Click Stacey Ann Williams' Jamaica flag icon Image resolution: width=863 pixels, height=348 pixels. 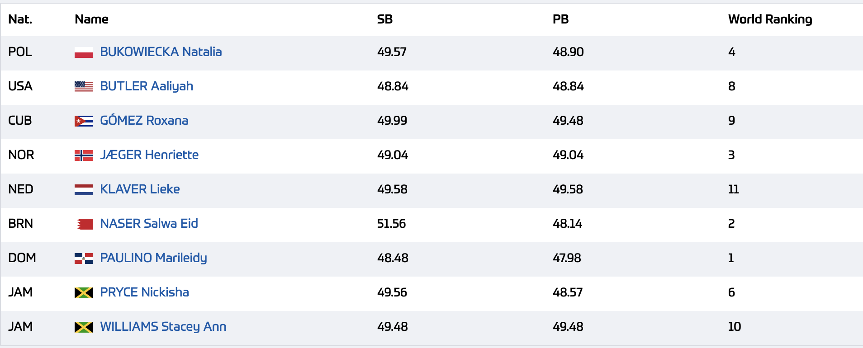click(84, 327)
